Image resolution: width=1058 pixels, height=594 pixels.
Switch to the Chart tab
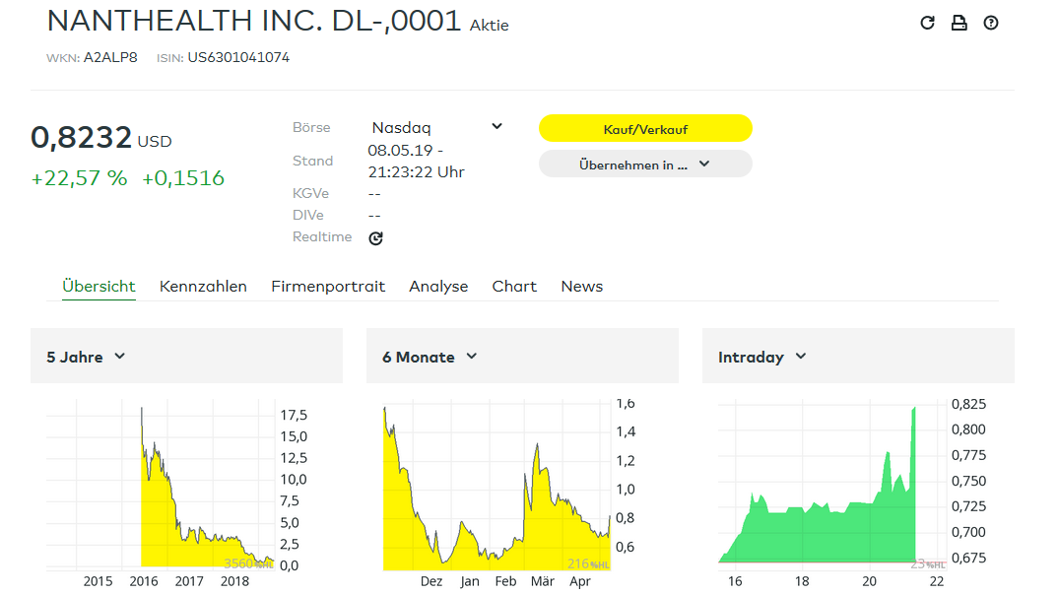click(x=513, y=286)
